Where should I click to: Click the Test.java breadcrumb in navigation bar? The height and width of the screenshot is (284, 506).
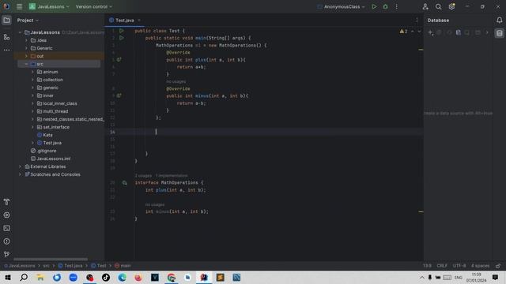(70, 266)
